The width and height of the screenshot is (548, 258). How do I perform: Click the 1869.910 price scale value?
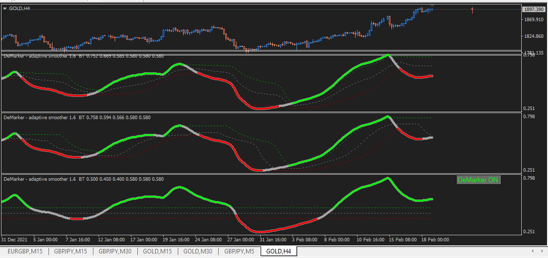[533, 20]
